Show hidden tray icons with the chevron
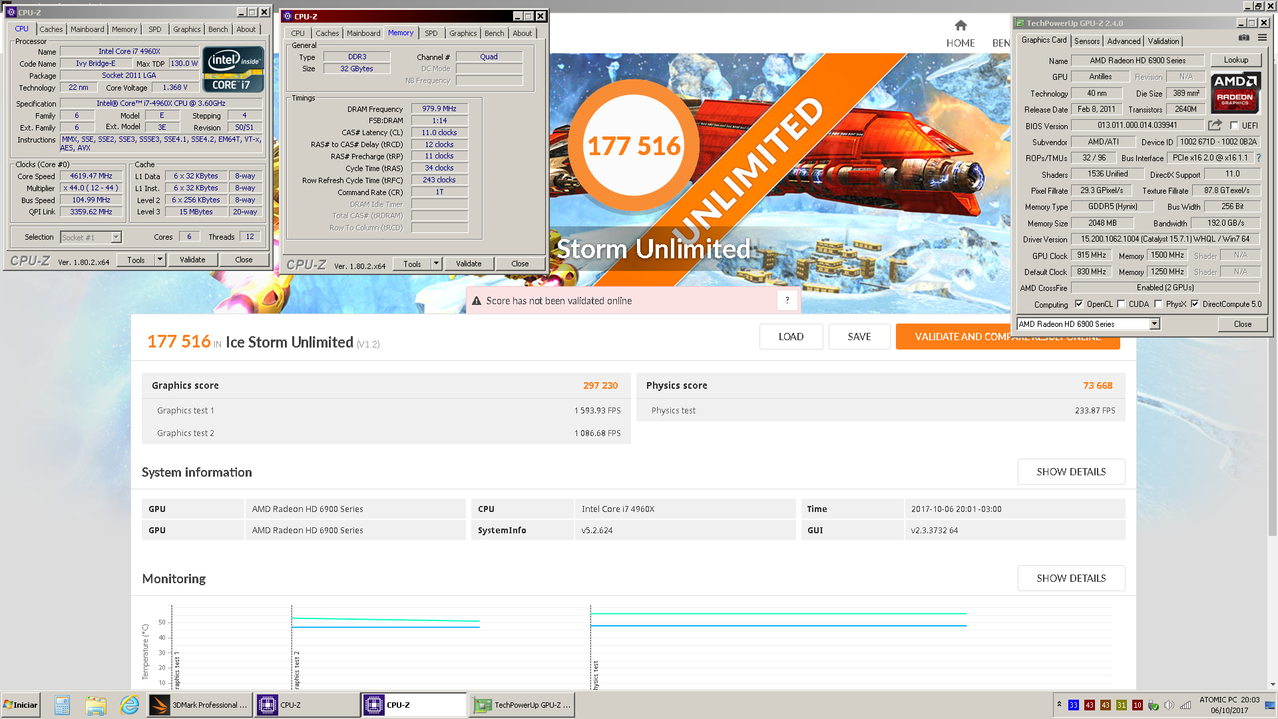 [x=1059, y=704]
